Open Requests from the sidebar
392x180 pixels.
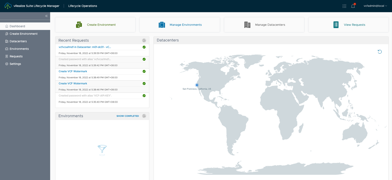25,56
